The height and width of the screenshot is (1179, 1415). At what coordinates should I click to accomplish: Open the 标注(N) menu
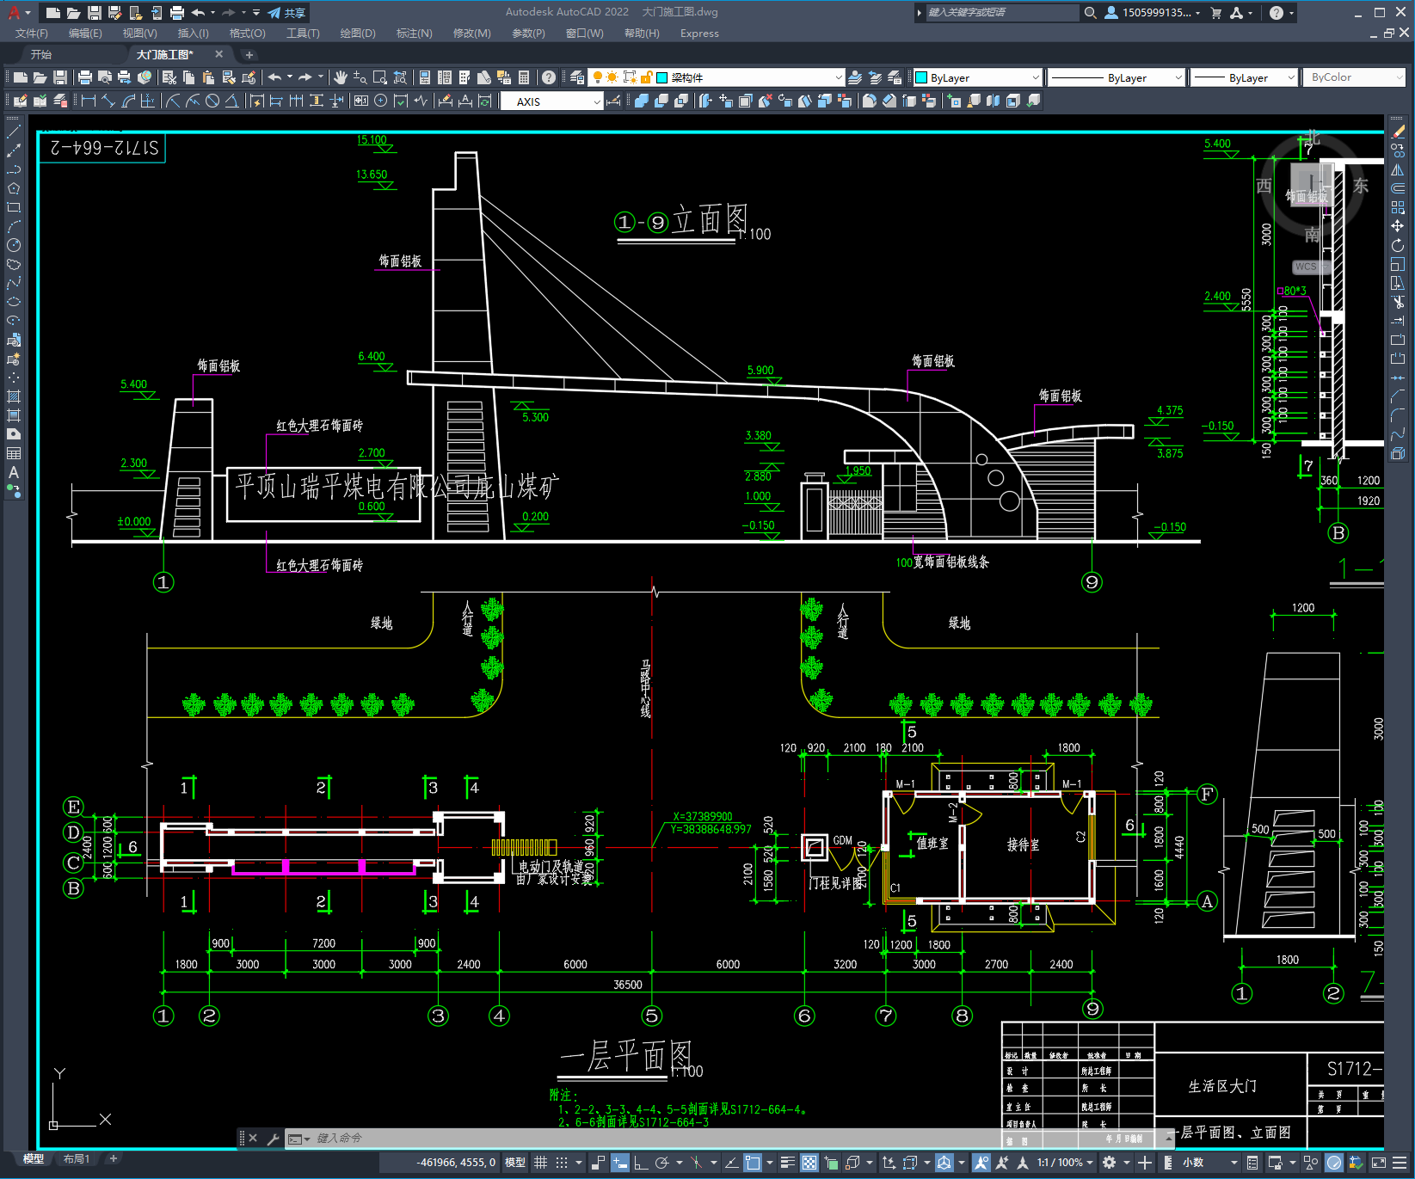414,34
